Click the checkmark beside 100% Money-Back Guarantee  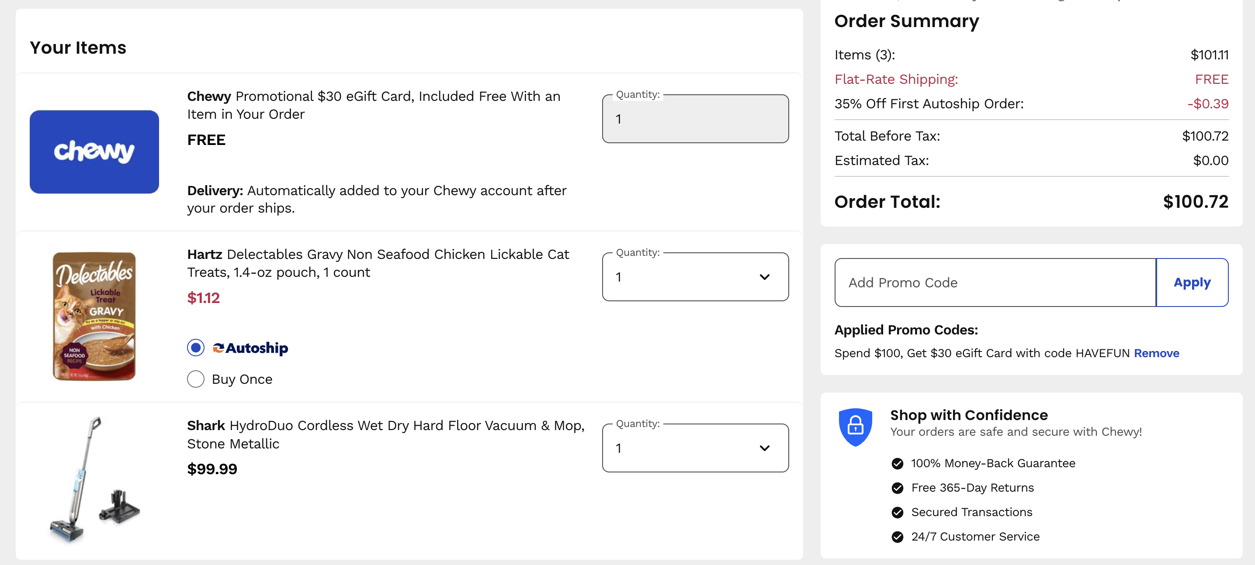(898, 463)
